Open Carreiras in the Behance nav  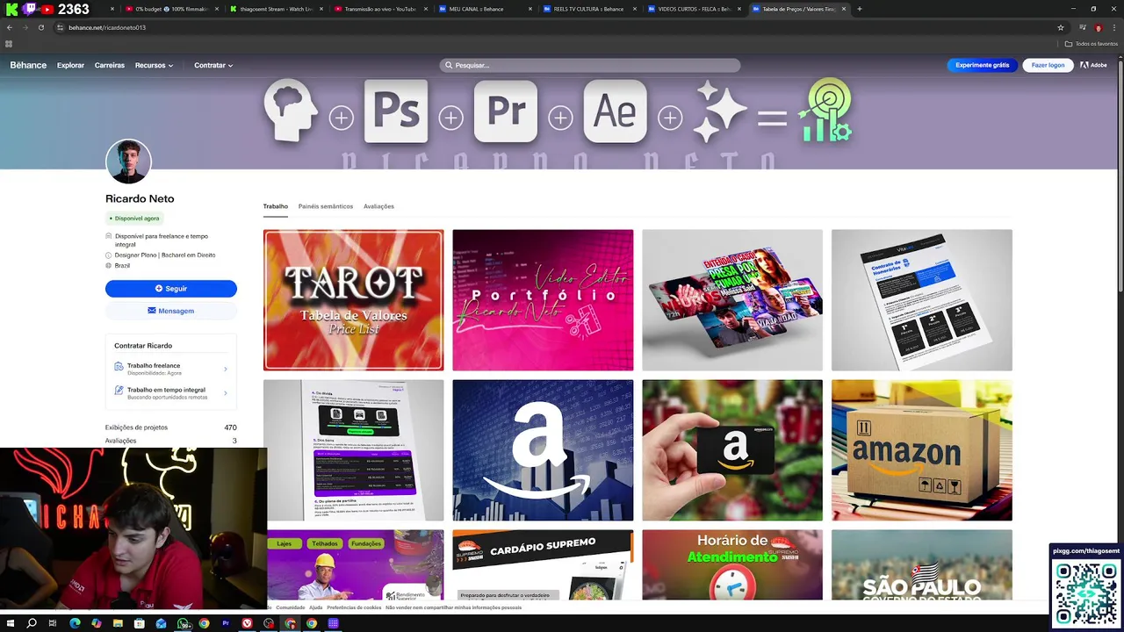tap(110, 65)
